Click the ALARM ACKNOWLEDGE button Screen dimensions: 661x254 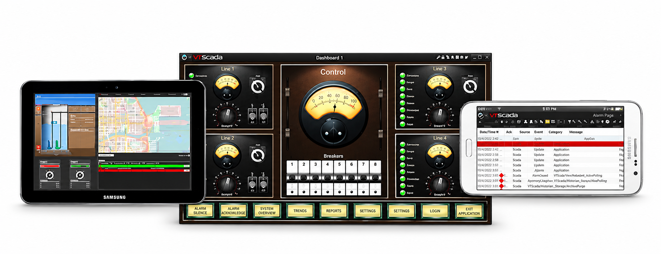233,211
